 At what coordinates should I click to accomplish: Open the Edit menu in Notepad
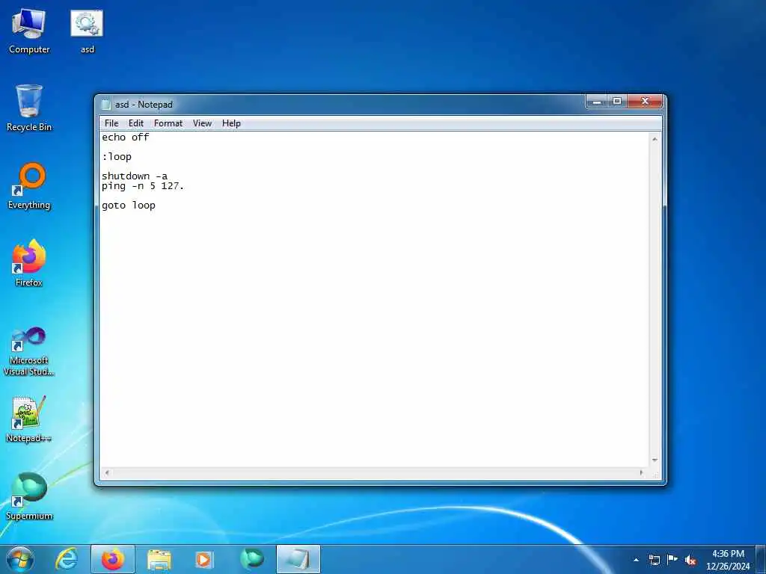tap(136, 123)
